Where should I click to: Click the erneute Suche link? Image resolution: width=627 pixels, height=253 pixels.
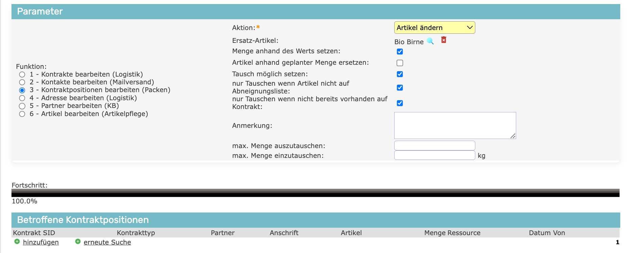[107, 242]
